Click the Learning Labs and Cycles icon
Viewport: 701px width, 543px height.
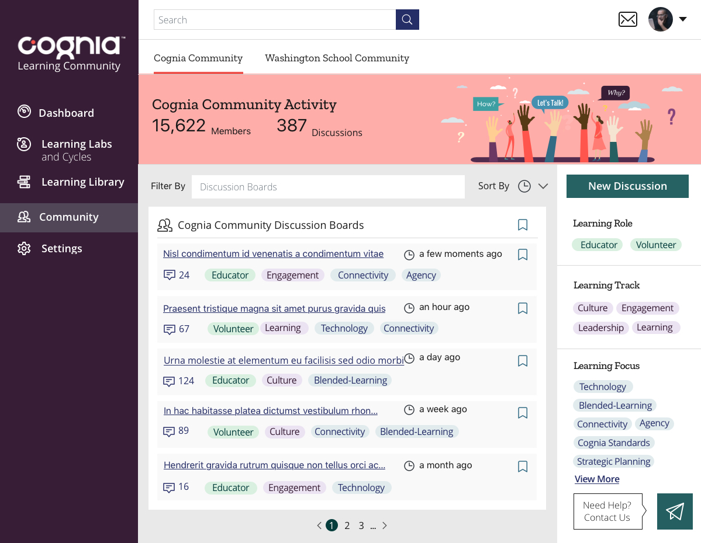tap(24, 144)
